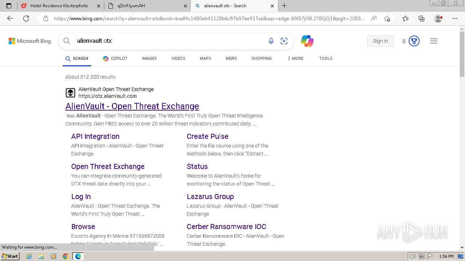Add this page to favorites star icon
Image resolution: width=465 pixels, height=261 pixels.
(x=387, y=18)
